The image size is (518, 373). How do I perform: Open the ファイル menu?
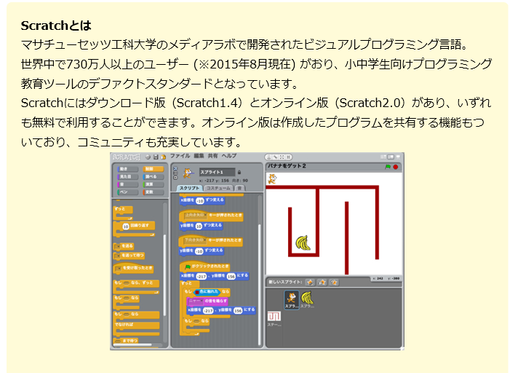pos(180,156)
